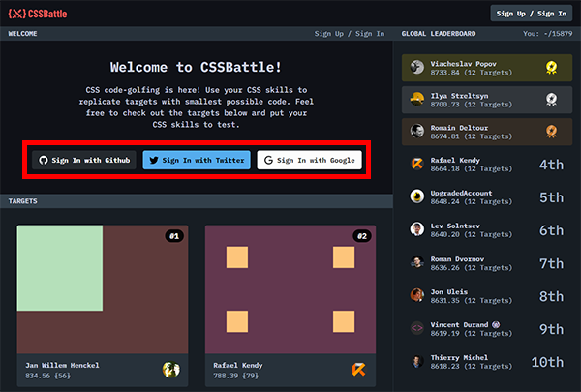Click Romain Deltour's avatar
581x392 pixels.
(417, 132)
